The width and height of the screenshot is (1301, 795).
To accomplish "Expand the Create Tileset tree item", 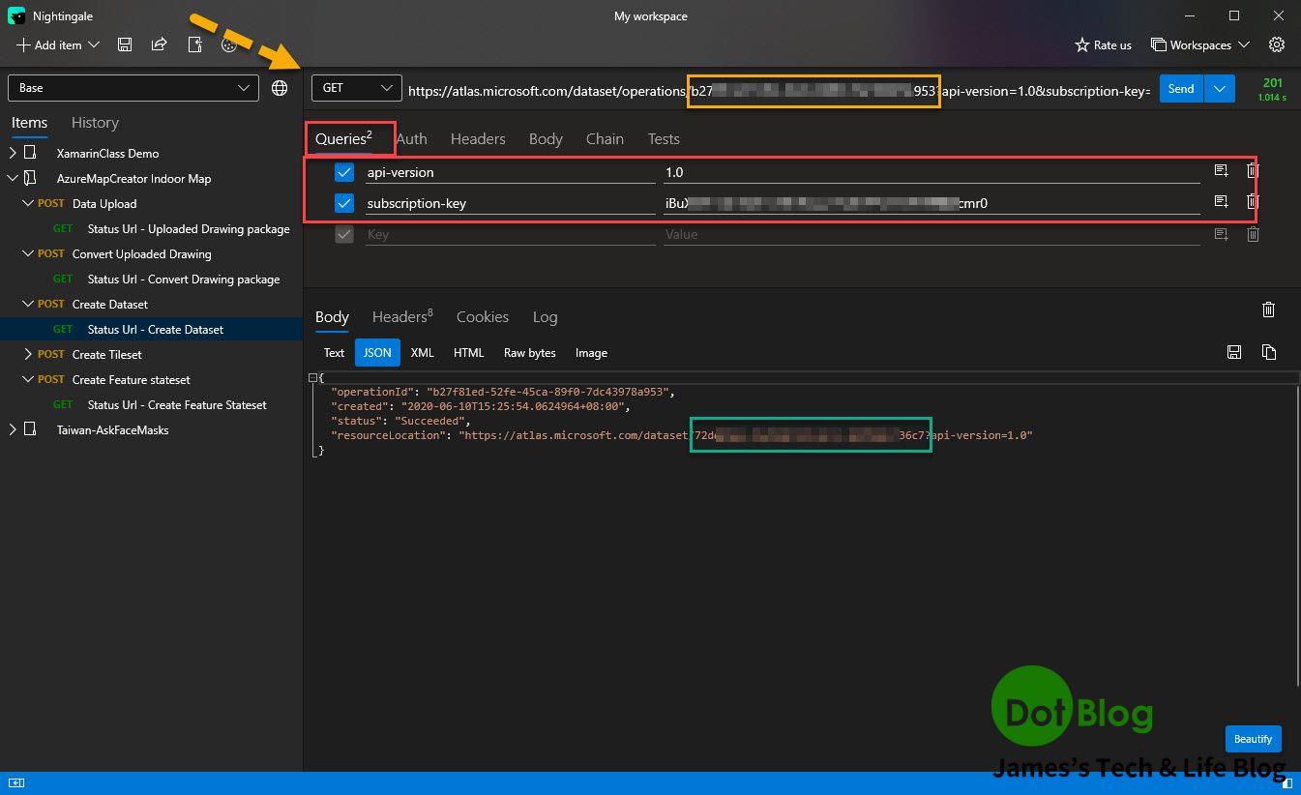I will tap(28, 354).
